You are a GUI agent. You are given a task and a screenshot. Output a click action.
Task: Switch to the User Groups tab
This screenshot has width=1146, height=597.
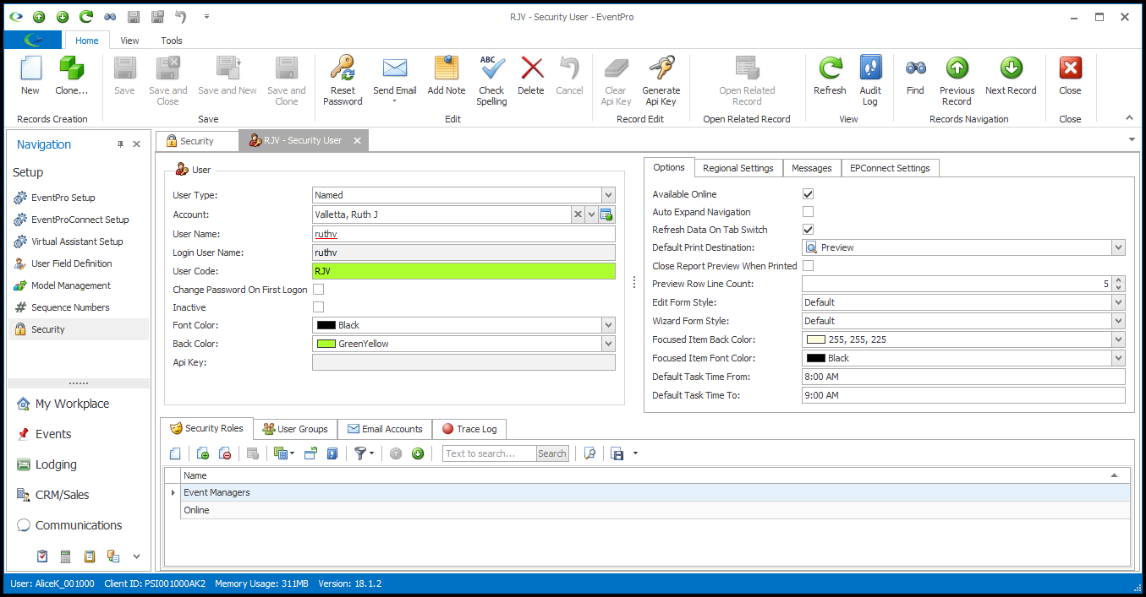pyautogui.click(x=294, y=429)
